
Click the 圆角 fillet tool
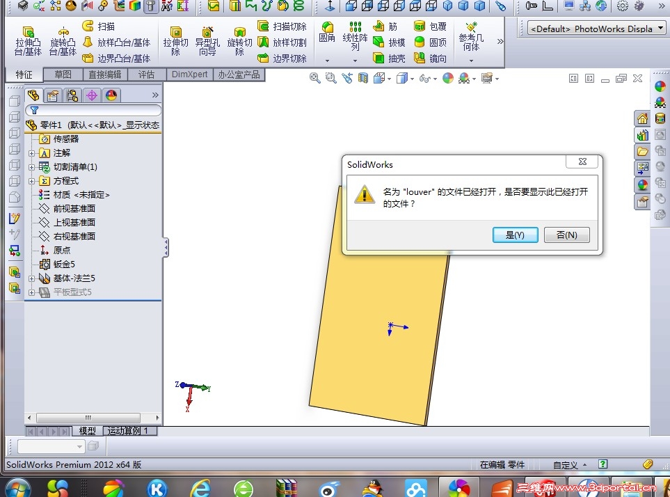click(x=327, y=33)
